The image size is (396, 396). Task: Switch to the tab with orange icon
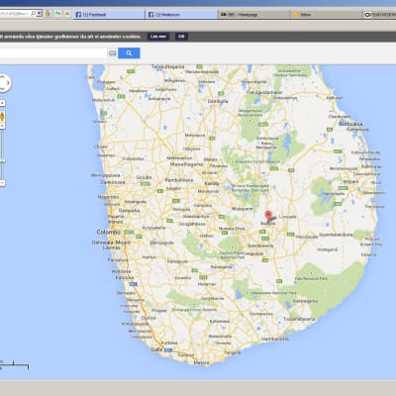(x=326, y=15)
